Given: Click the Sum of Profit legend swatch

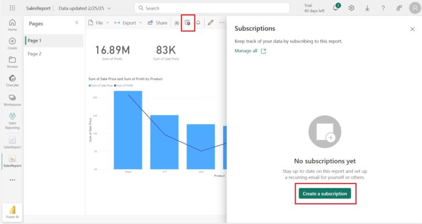Looking at the screenshot, I should coord(115,85).
